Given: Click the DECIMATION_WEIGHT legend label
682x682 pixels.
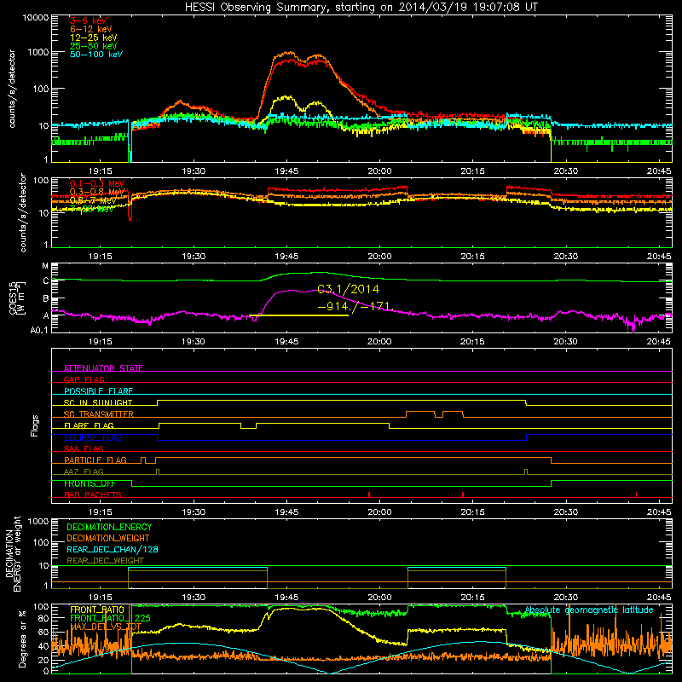Looking at the screenshot, I should (x=108, y=538).
